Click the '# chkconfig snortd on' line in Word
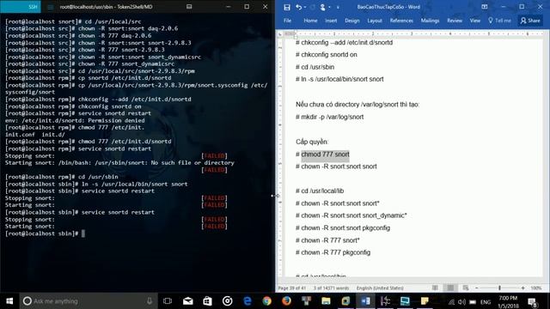Viewport: 550px width, 309px height. [x=327, y=55]
